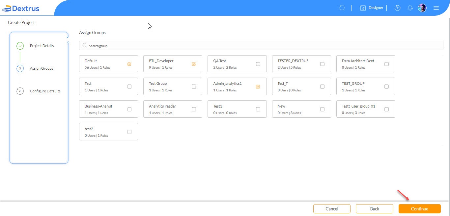The height and width of the screenshot is (216, 450).
Task: Check the Data Architect Dext... group checkbox
Action: (x=386, y=64)
